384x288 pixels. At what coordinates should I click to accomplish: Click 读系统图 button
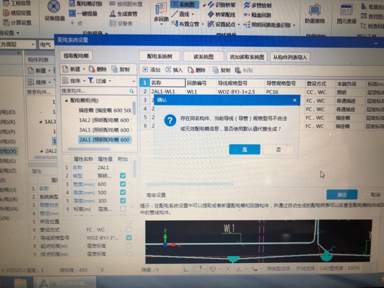(x=203, y=56)
